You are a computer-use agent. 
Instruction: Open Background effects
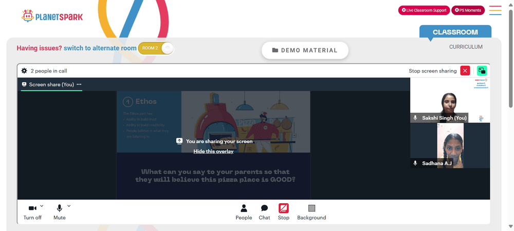click(311, 212)
